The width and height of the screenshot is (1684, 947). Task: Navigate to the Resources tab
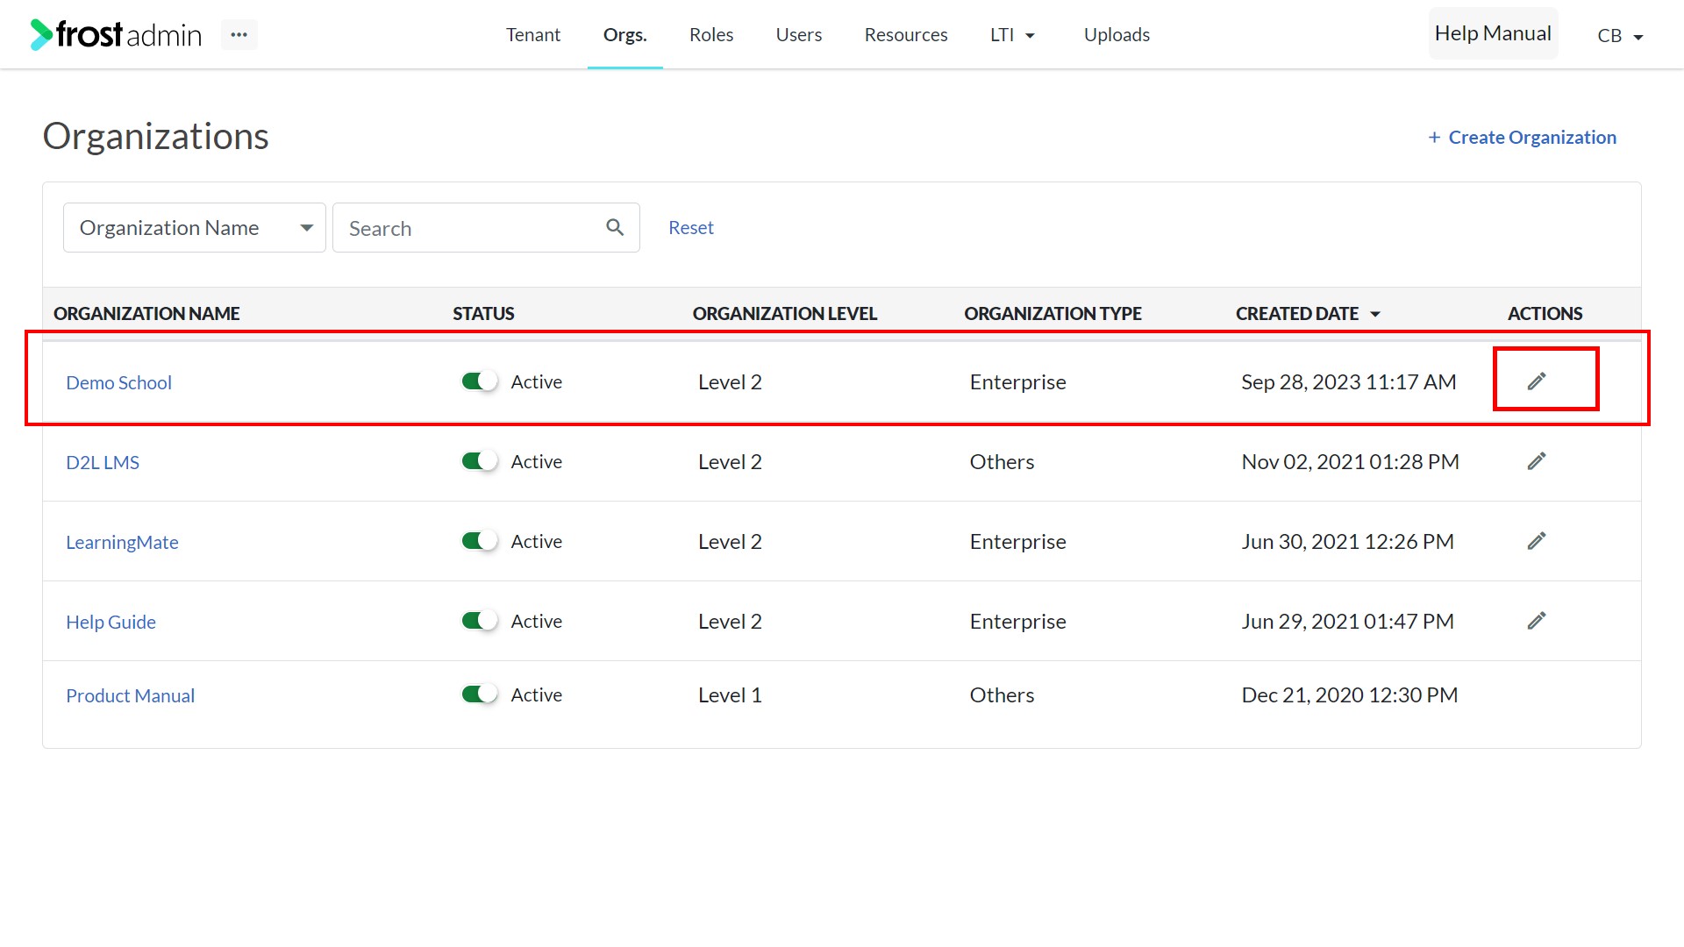tap(905, 35)
